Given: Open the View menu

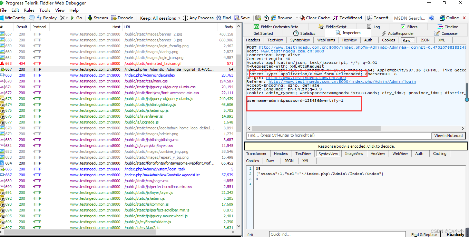Looking at the screenshot, I should [60, 10].
